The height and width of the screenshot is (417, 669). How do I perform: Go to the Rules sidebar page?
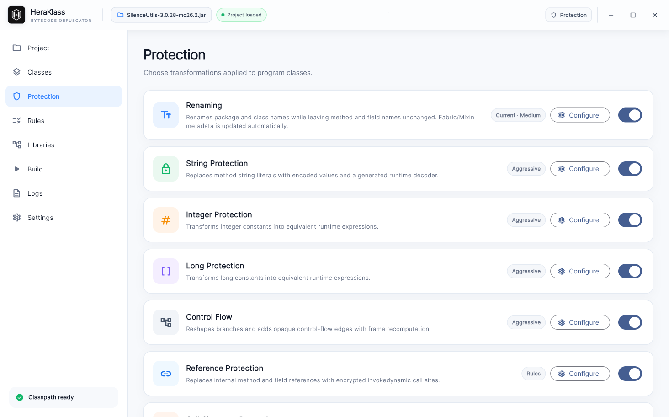64,121
